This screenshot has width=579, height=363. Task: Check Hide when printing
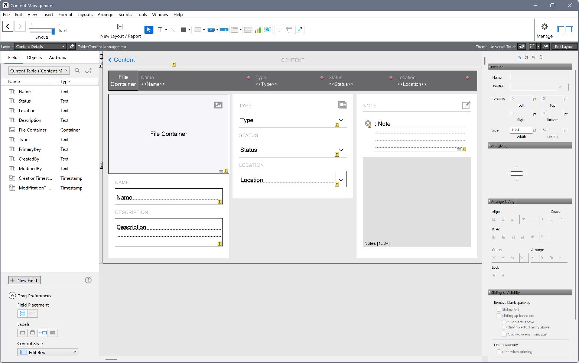(x=499, y=352)
